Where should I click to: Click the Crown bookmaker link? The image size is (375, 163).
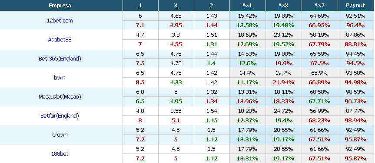(60, 135)
